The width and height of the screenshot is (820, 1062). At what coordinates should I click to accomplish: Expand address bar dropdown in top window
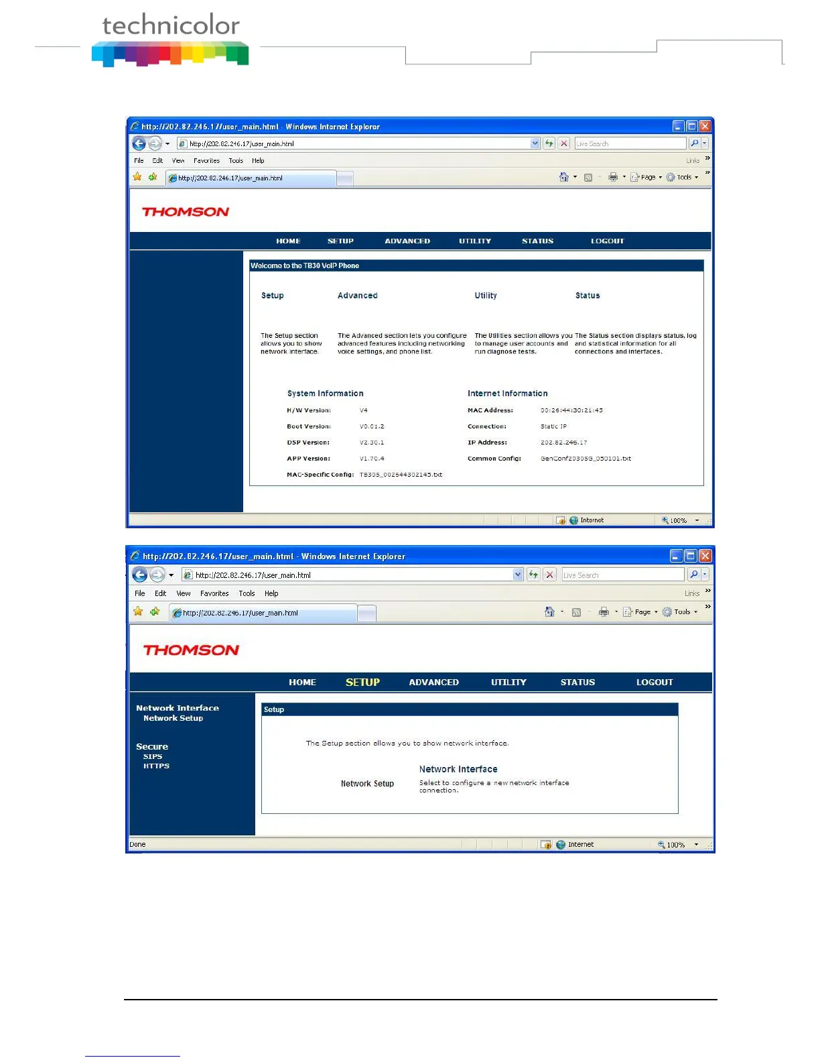pos(535,143)
